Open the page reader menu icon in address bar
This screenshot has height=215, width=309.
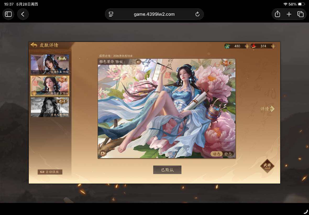coord(111,14)
